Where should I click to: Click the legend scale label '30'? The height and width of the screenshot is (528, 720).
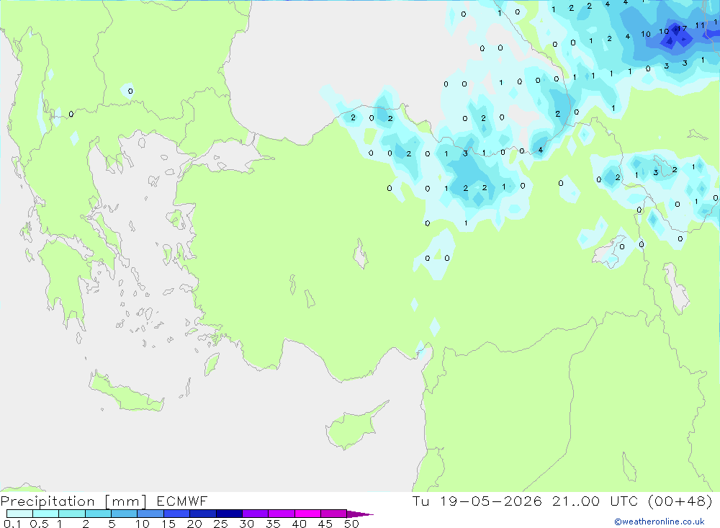(246, 524)
